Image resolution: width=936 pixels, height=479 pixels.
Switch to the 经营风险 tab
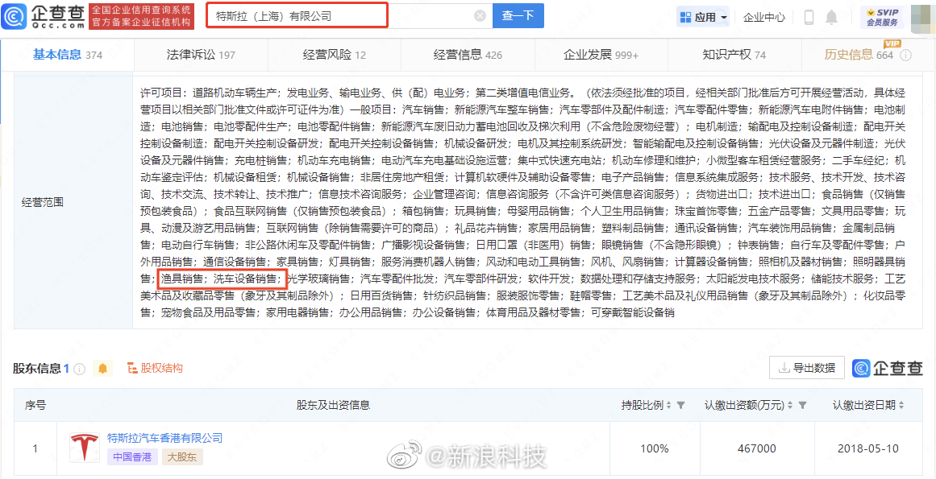[335, 55]
